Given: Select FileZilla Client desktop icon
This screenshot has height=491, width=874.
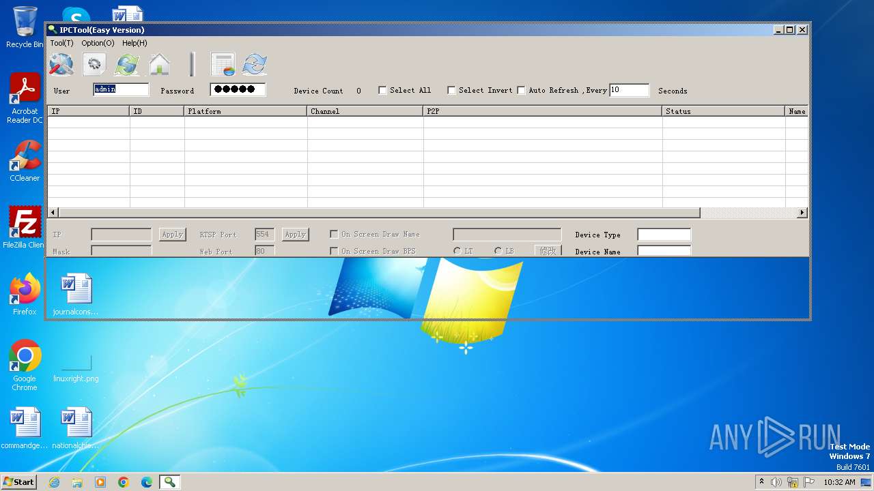Looking at the screenshot, I should 25,227.
